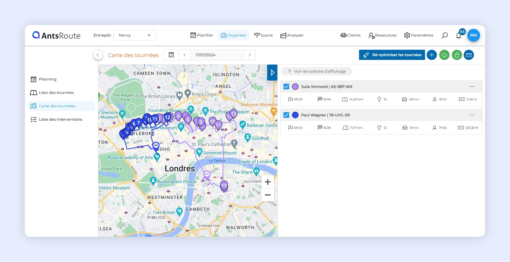510x262 pixels.
Task: Collapse map with blue arrow toggle
Action: point(272,72)
